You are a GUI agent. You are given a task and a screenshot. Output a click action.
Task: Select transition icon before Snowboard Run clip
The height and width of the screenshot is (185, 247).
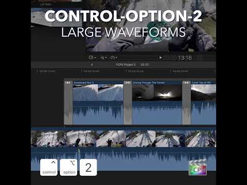tap(68, 83)
